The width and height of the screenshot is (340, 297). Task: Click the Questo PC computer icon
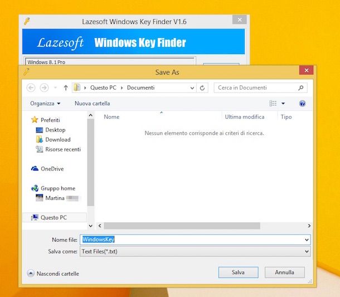pyautogui.click(x=35, y=217)
